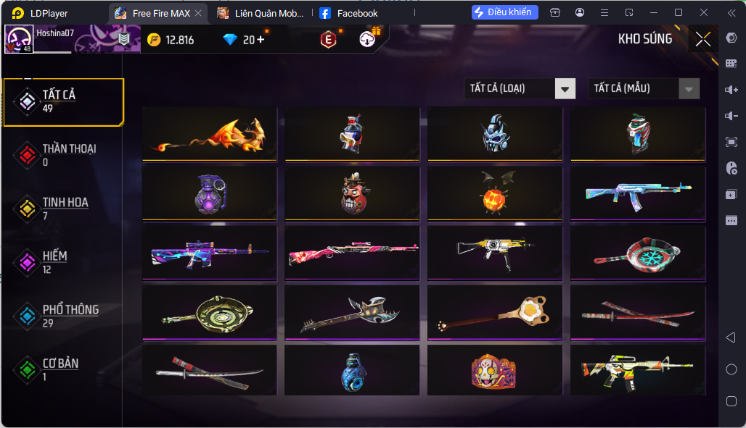Viewport: 746px width, 428px height.
Task: Click LDPlayer volume up sidebar icon
Action: click(x=731, y=90)
